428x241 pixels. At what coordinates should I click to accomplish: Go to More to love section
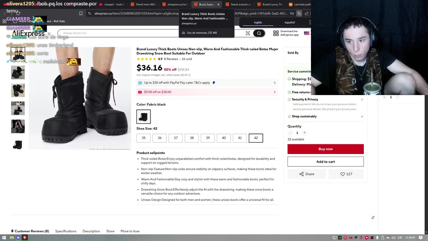[x=130, y=231]
